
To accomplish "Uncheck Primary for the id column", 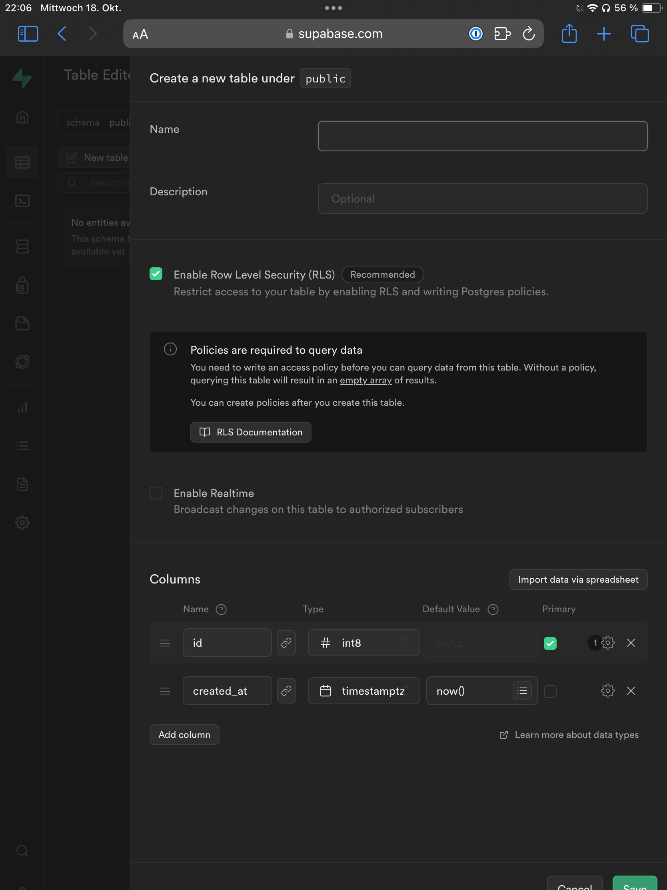I will [x=550, y=643].
